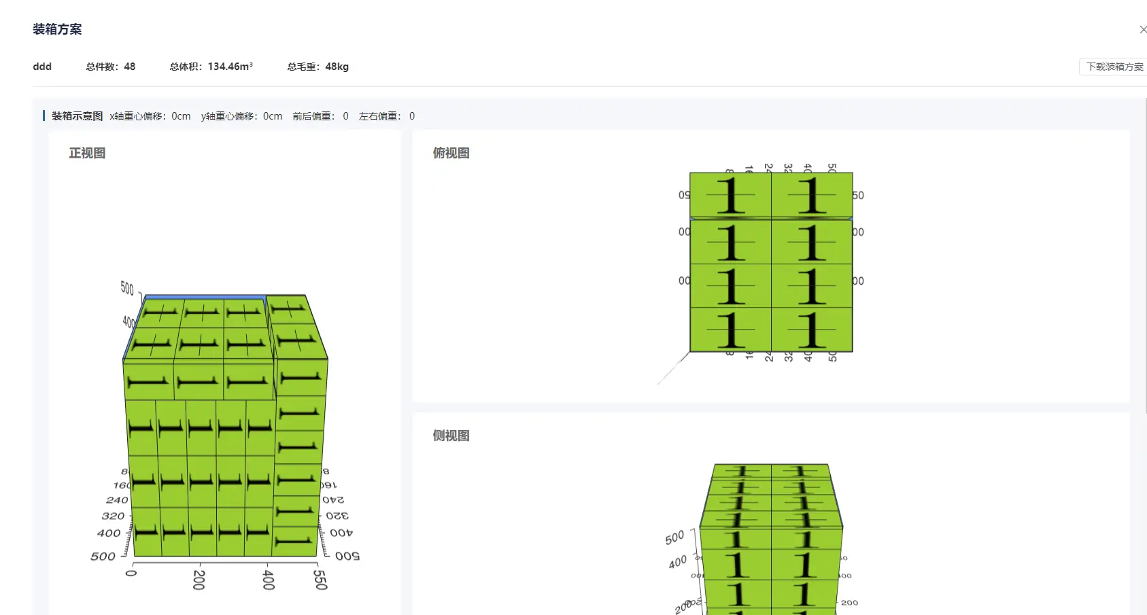Viewport: 1147px width, 615px height.
Task: Select the ddd plan name
Action: point(42,67)
